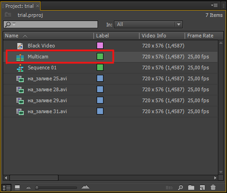This screenshot has height=193, width=227.
Task: Click the horizontal scrollbar right arrow
Action: pyautogui.click(x=215, y=177)
